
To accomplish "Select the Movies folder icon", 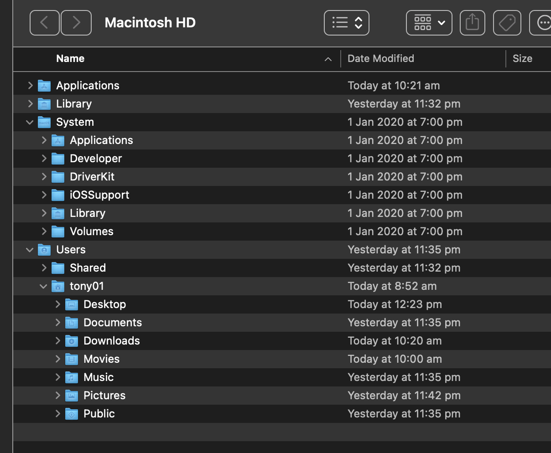I will pos(72,359).
